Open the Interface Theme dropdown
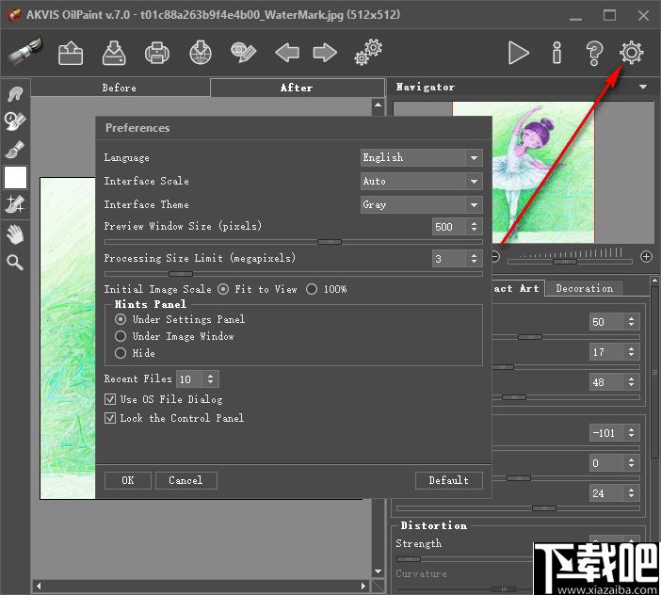Image resolution: width=661 pixels, height=595 pixels. pyautogui.click(x=422, y=205)
